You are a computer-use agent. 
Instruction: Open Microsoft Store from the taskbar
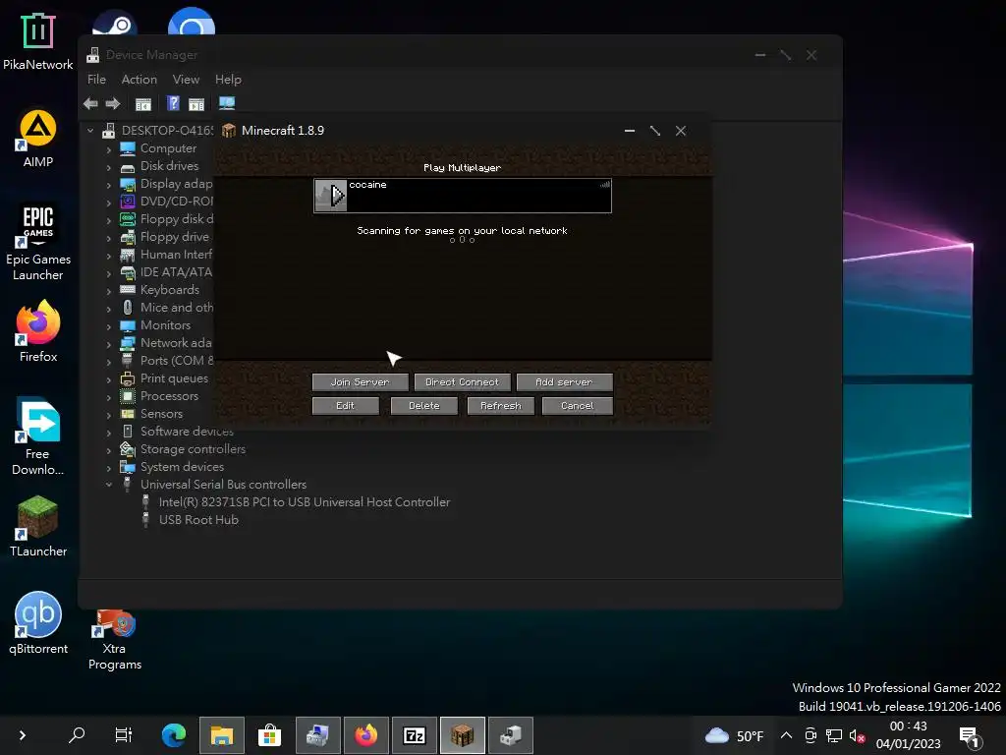(x=269, y=735)
